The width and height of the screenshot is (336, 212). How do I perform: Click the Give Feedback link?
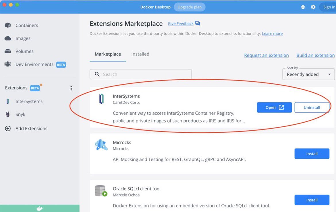(x=180, y=23)
